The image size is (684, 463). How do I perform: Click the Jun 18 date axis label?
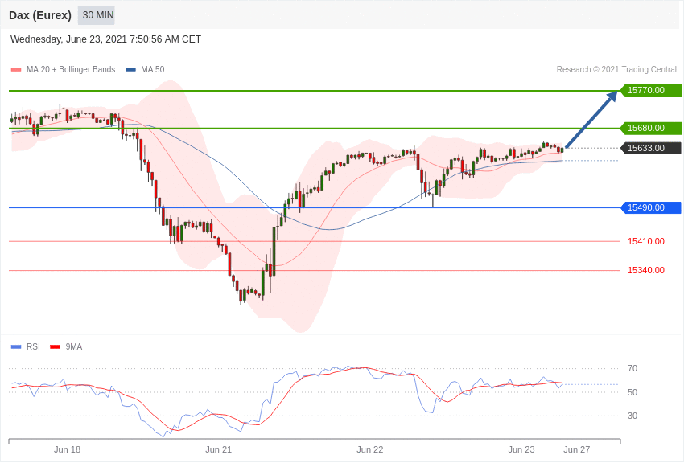pos(67,449)
